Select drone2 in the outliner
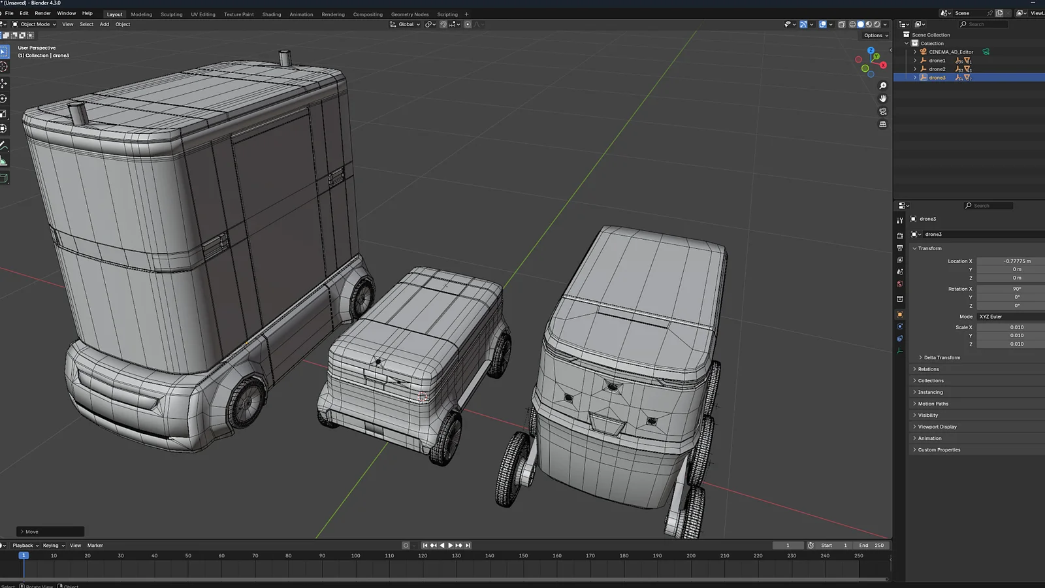 tap(936, 69)
